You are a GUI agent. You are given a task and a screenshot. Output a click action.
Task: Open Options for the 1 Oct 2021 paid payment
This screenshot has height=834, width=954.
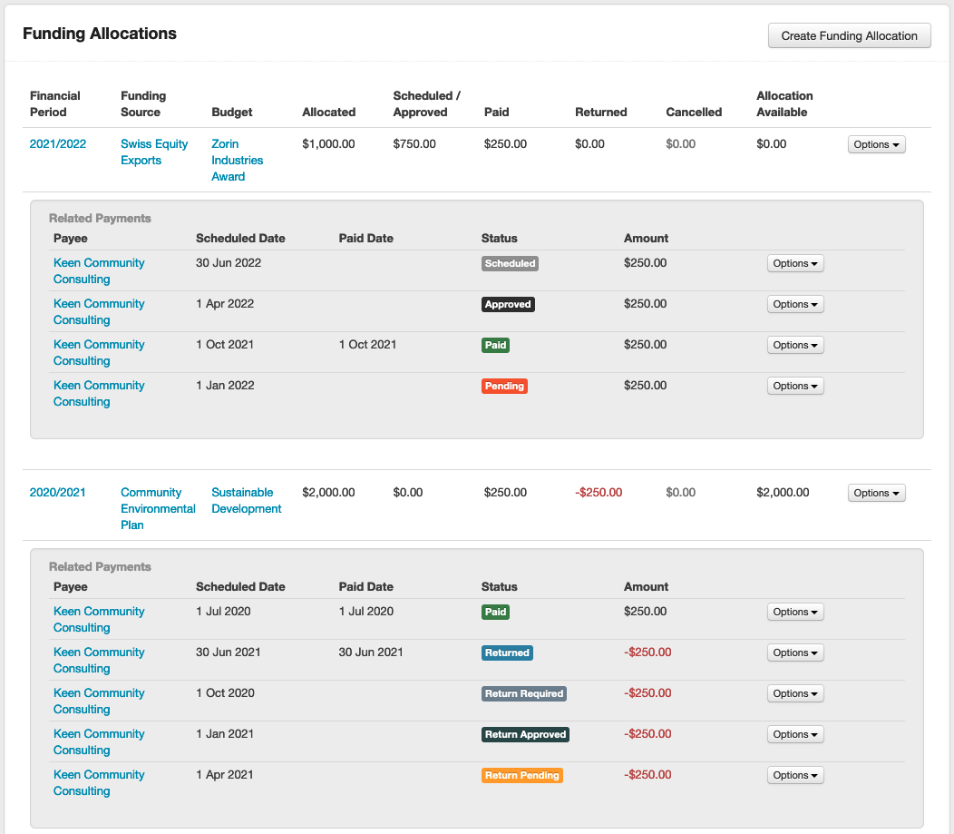pos(795,345)
